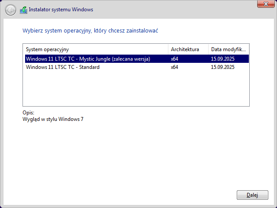Click the "System operacyjny" column header
Image resolution: width=277 pixels, height=208 pixels.
(48, 49)
